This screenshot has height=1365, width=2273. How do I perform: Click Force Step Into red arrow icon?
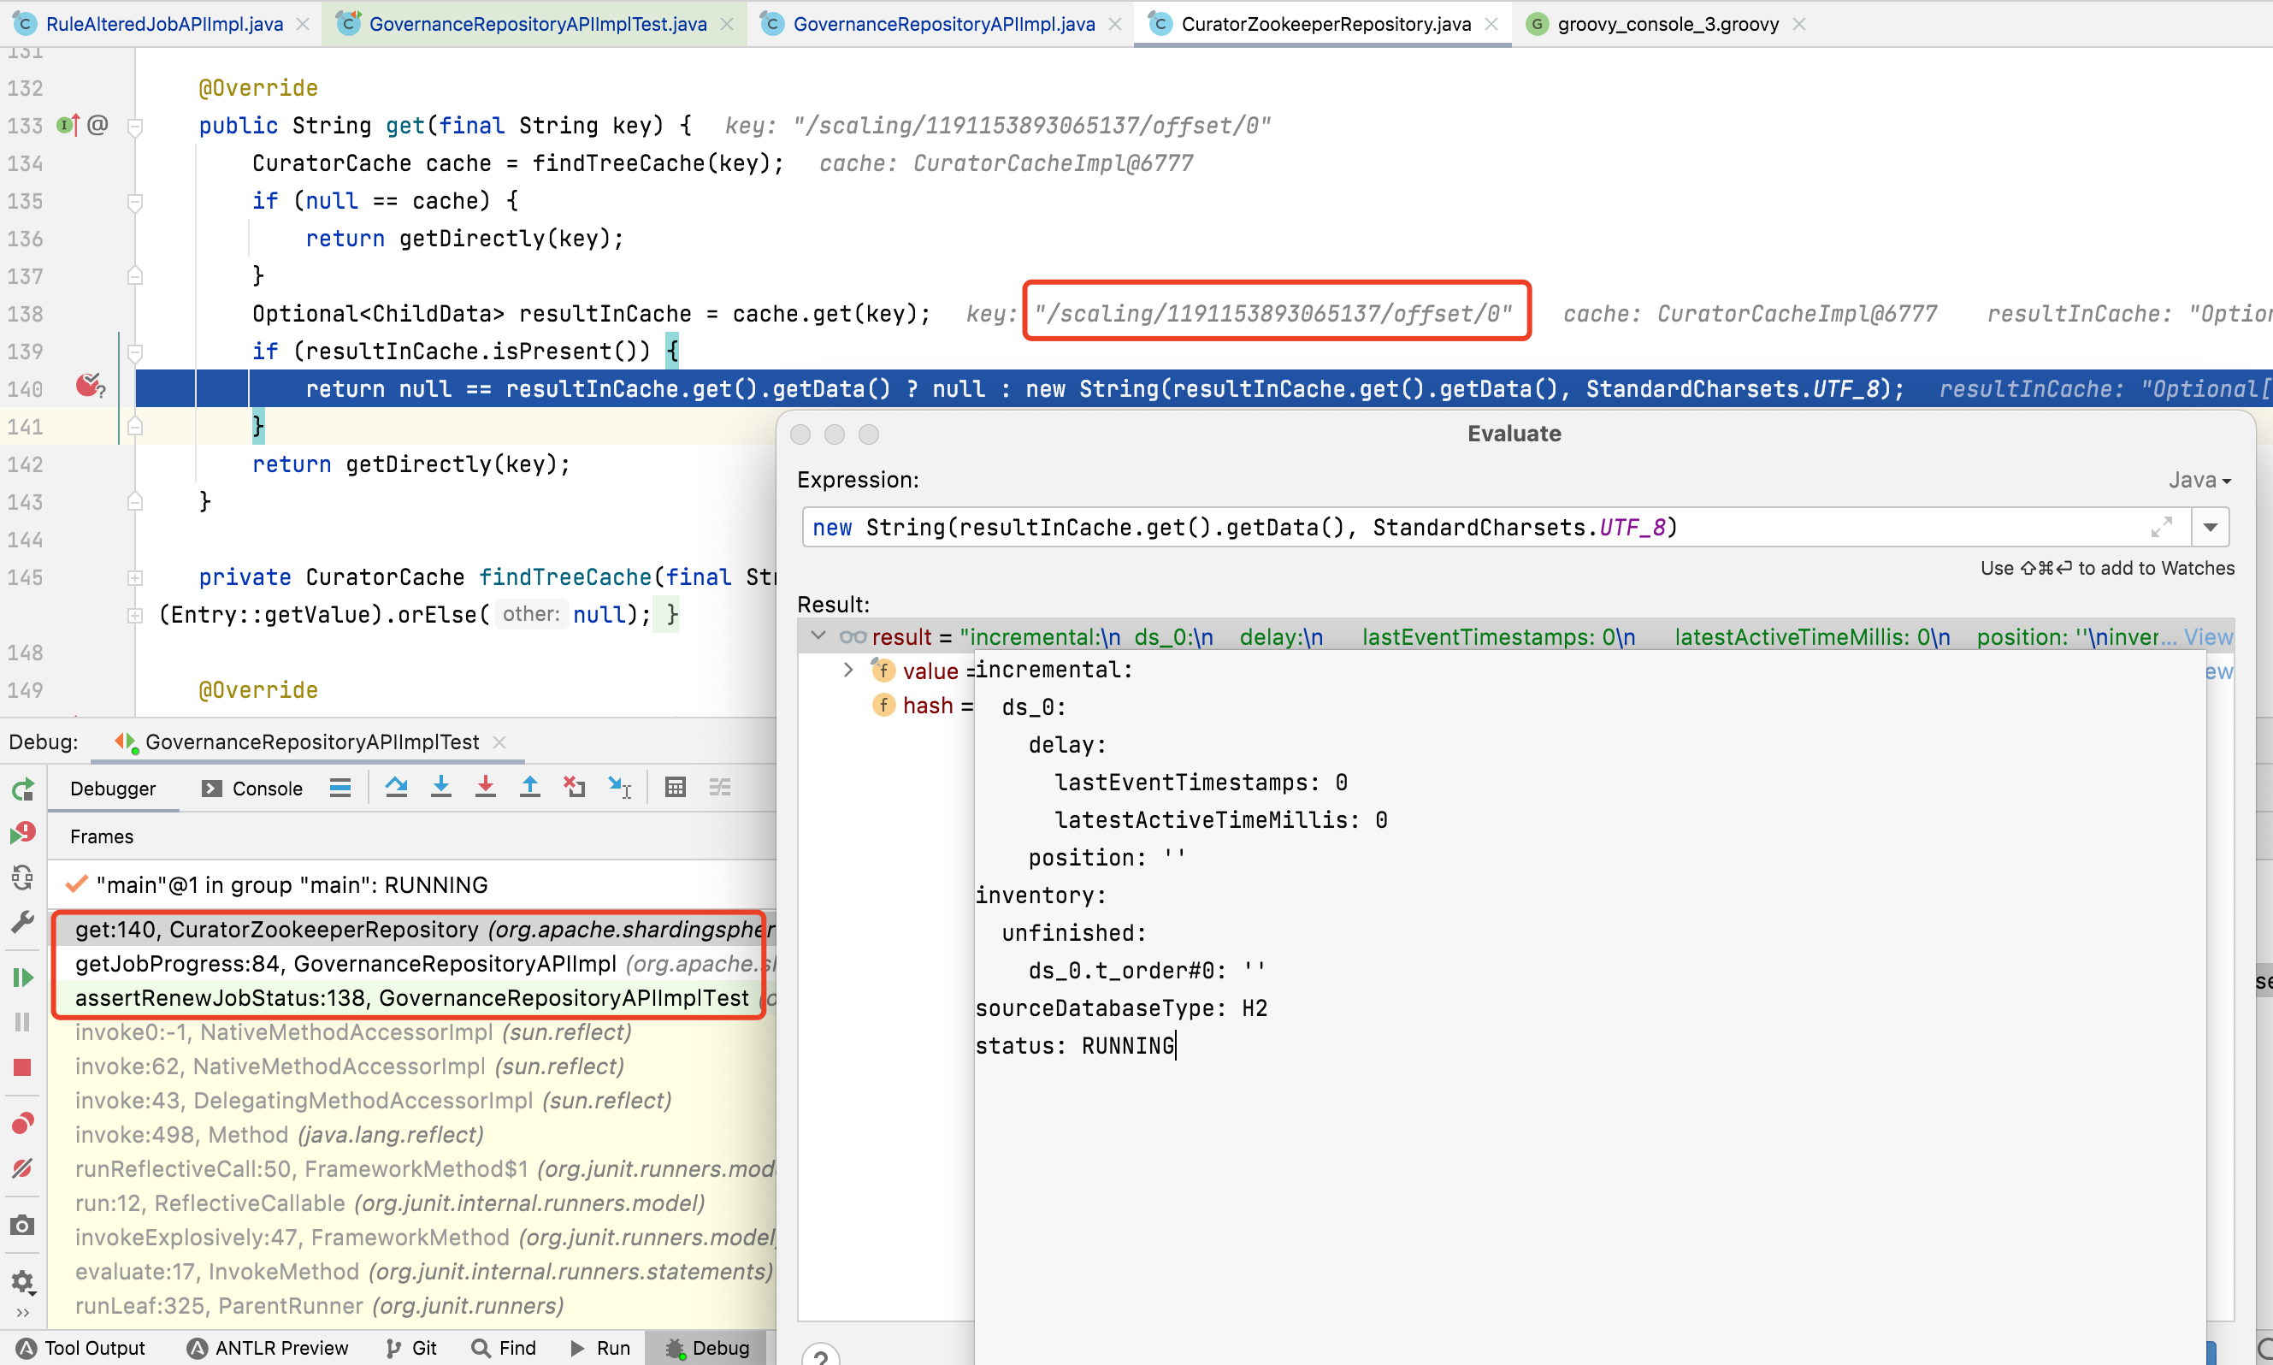tap(486, 788)
